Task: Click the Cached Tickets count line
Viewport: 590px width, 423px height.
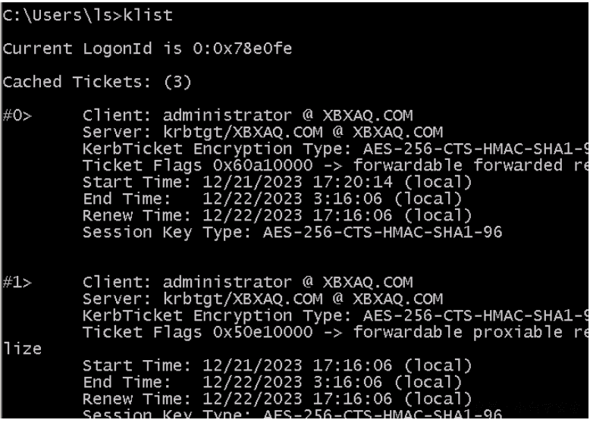Action: 97,82
